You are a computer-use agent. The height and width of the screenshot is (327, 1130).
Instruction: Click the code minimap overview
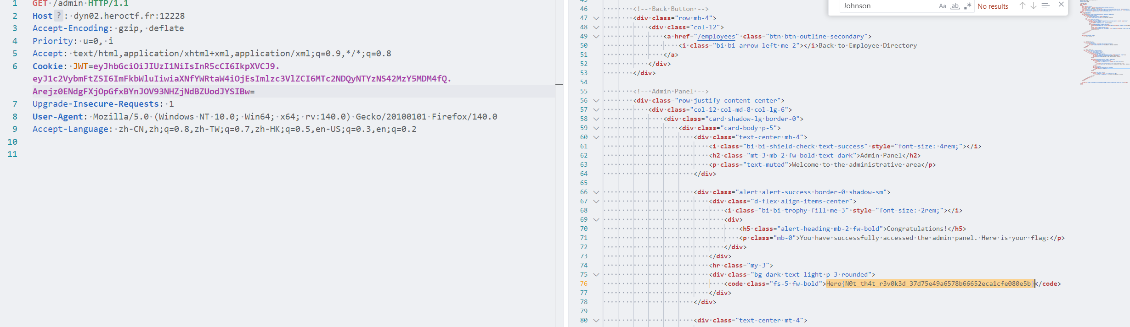[x=1102, y=41]
